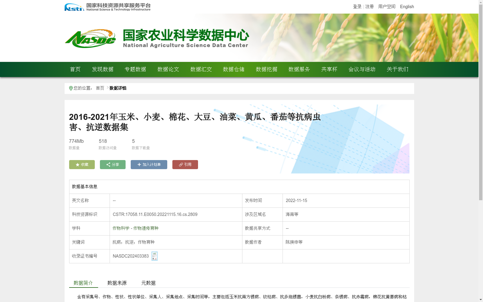This screenshot has width=483, height=302.
Task: Click the author cell 陈庚申等
Action: [x=294, y=242]
